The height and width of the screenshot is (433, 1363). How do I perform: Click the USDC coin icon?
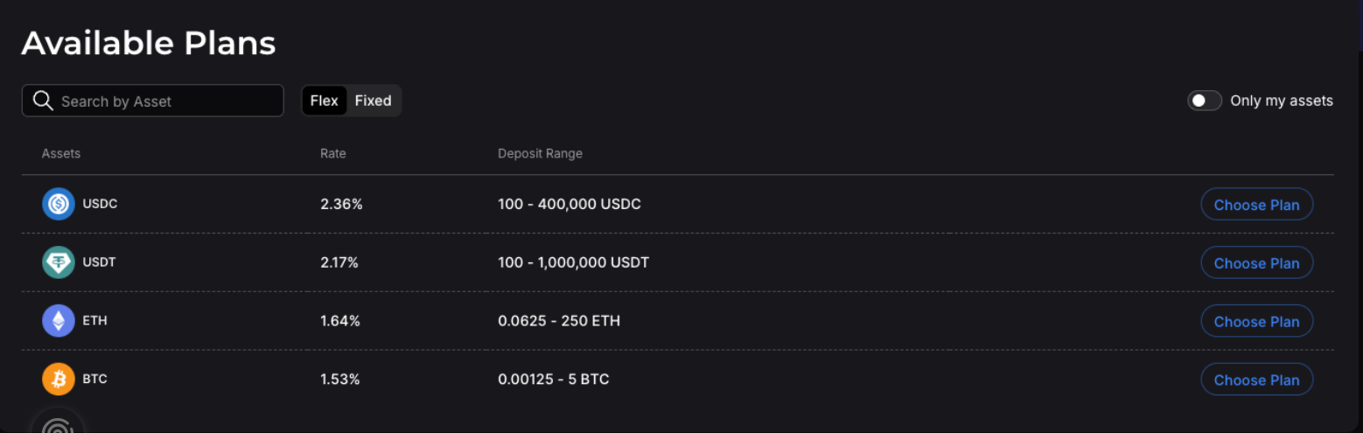click(x=59, y=204)
